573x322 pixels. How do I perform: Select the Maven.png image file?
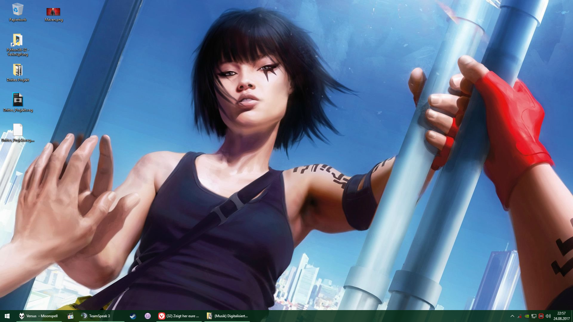click(53, 14)
